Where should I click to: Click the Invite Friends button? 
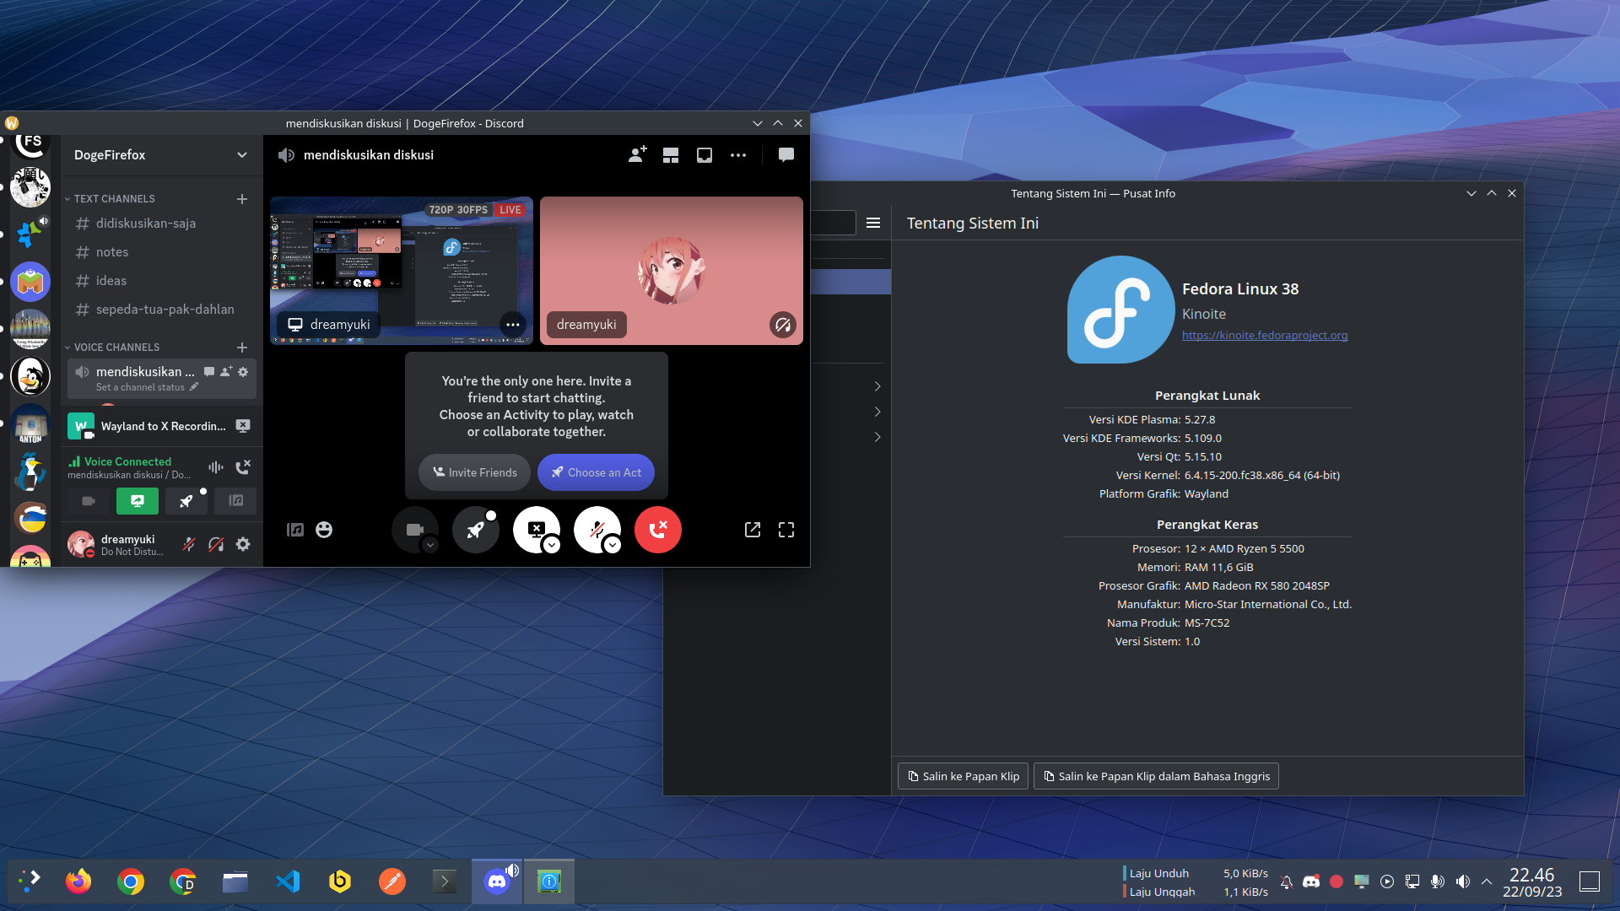point(474,472)
